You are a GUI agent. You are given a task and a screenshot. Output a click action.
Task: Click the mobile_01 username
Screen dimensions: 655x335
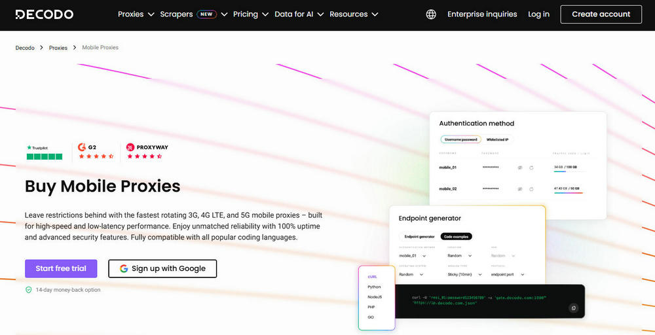(447, 167)
